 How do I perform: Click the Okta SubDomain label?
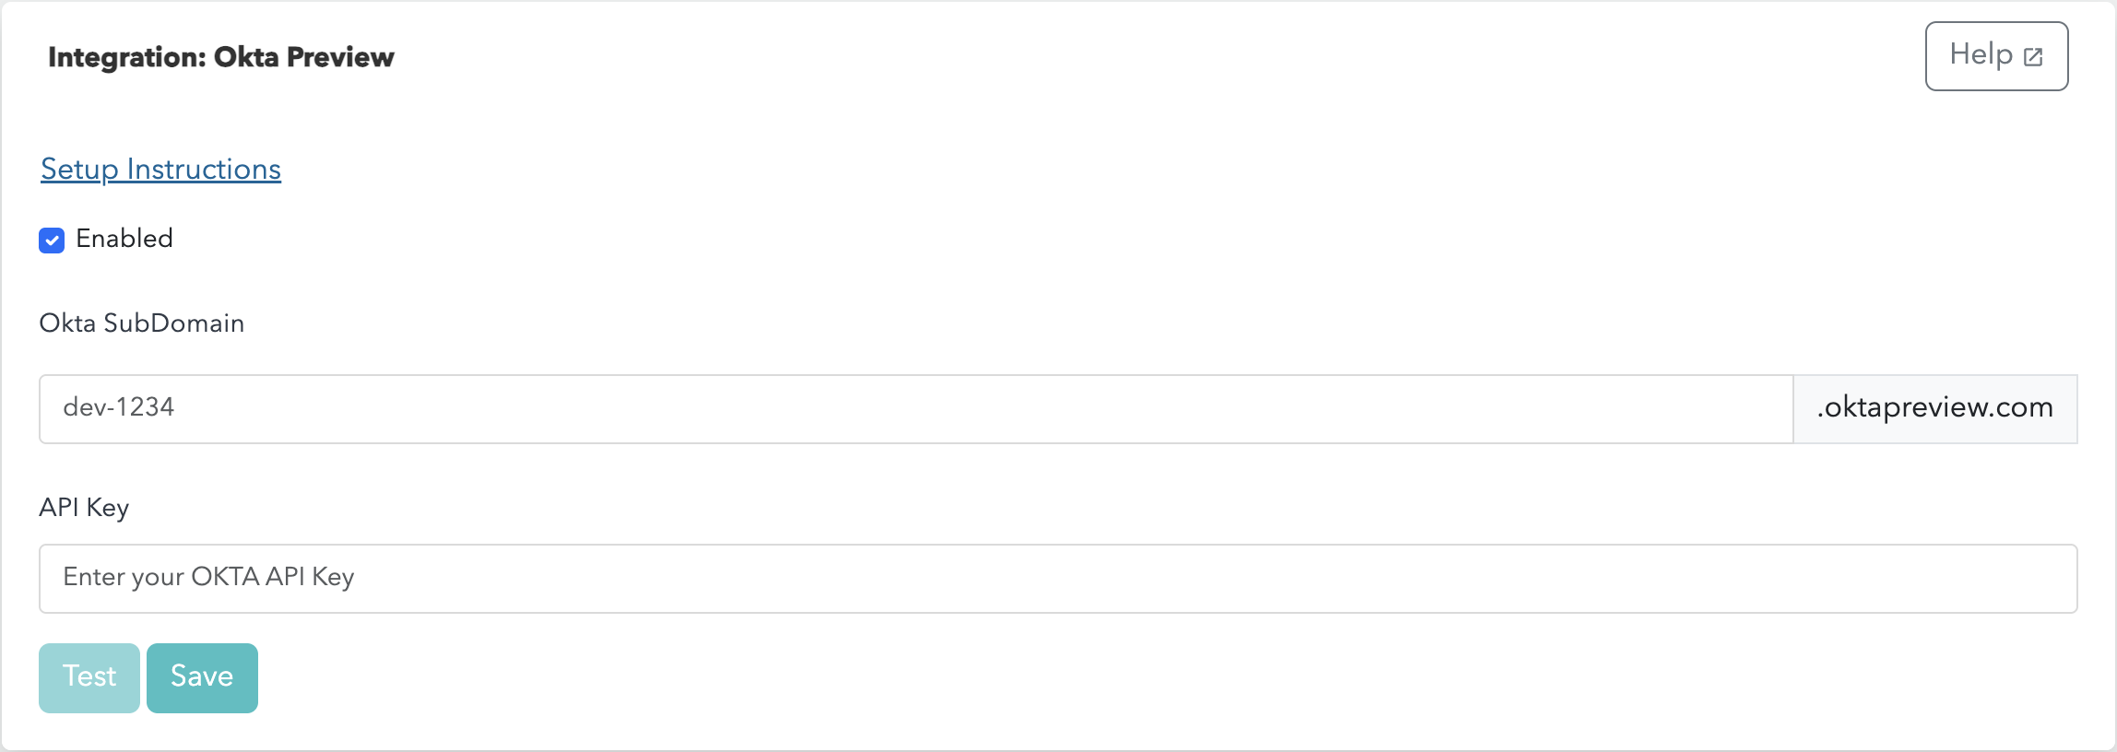coord(142,323)
